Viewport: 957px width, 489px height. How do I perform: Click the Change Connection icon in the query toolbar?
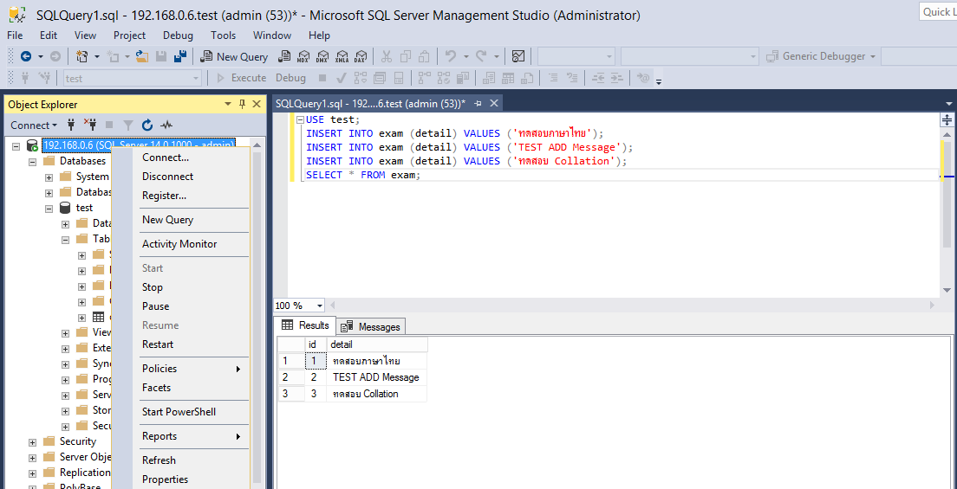click(x=44, y=78)
